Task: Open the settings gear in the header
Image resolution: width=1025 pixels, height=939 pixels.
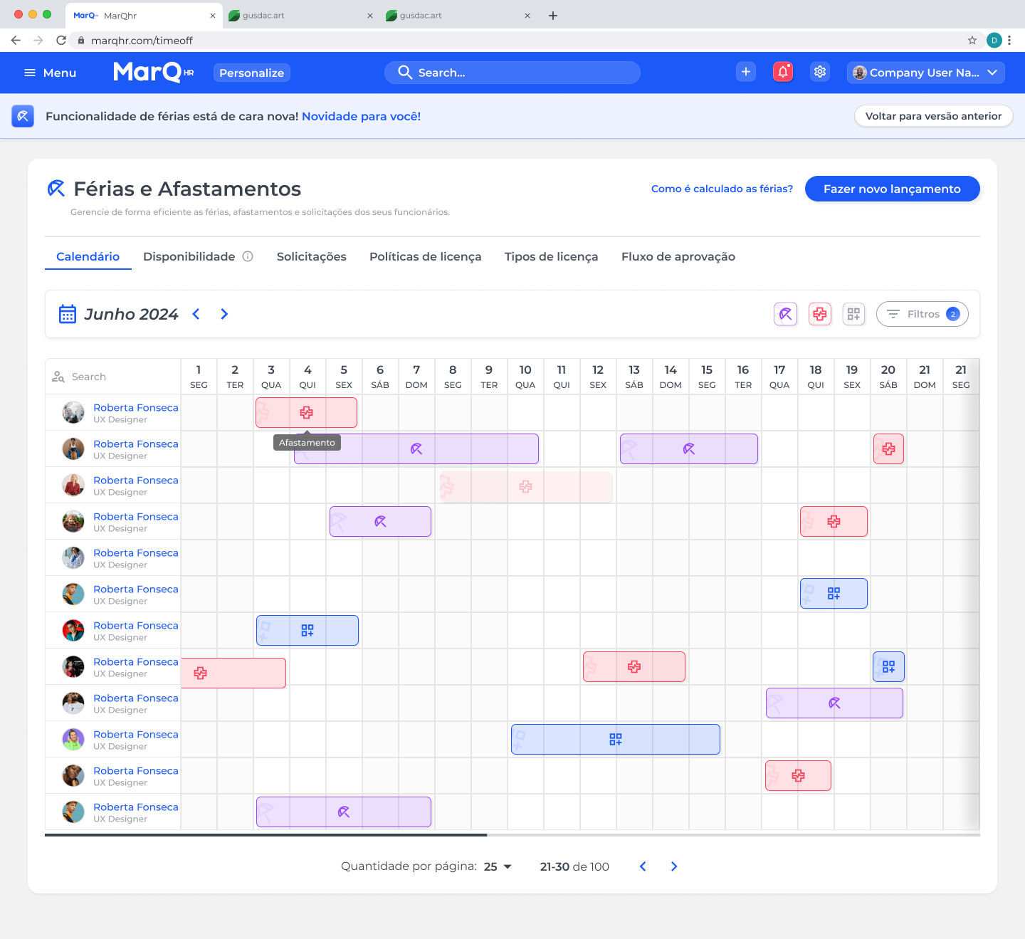Action: coord(819,72)
